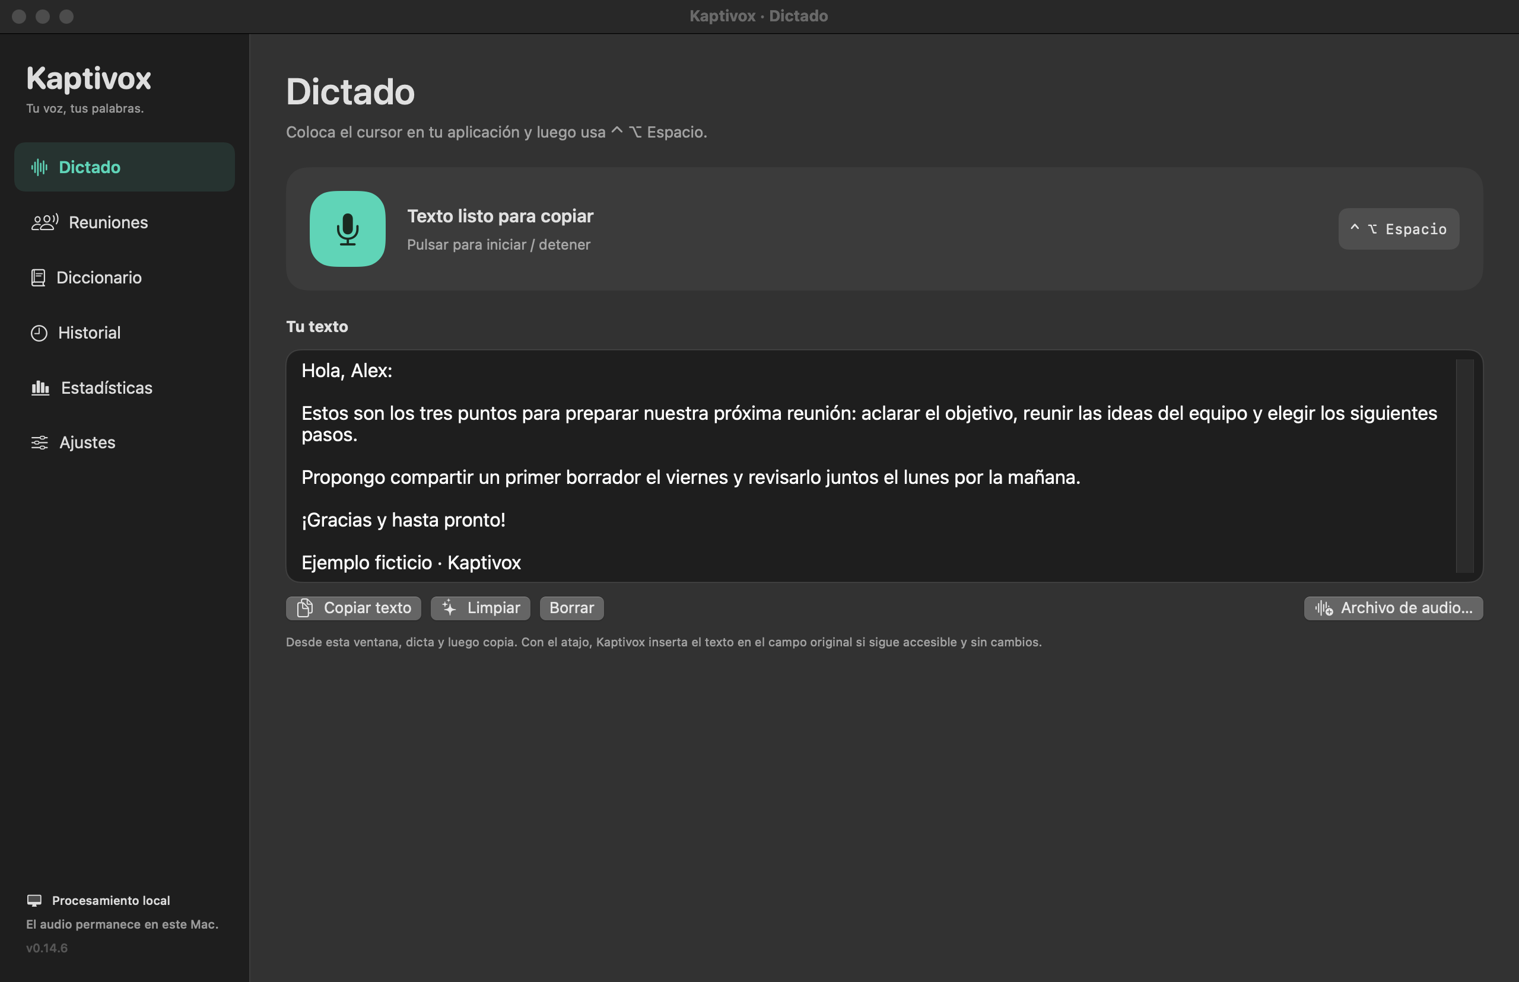The width and height of the screenshot is (1519, 982).
Task: Click the text area scrollbar
Action: pos(1465,466)
